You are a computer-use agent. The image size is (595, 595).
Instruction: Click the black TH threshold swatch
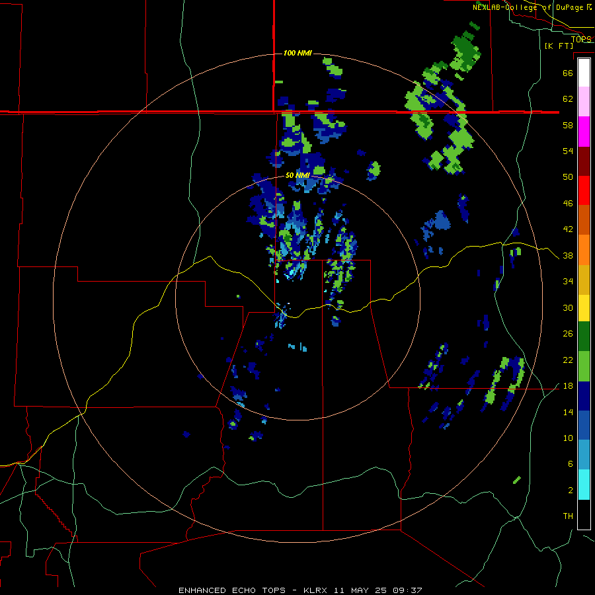[x=584, y=514]
